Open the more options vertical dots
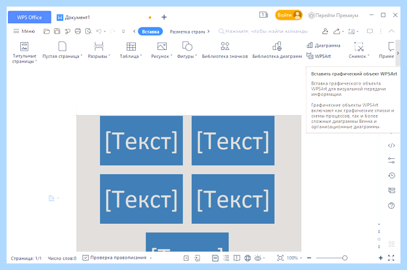 [x=381, y=32]
